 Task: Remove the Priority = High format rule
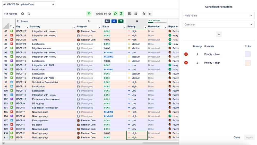coord(186,63)
